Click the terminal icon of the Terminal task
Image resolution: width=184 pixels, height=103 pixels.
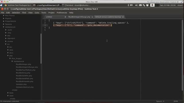(x=63, y=5)
